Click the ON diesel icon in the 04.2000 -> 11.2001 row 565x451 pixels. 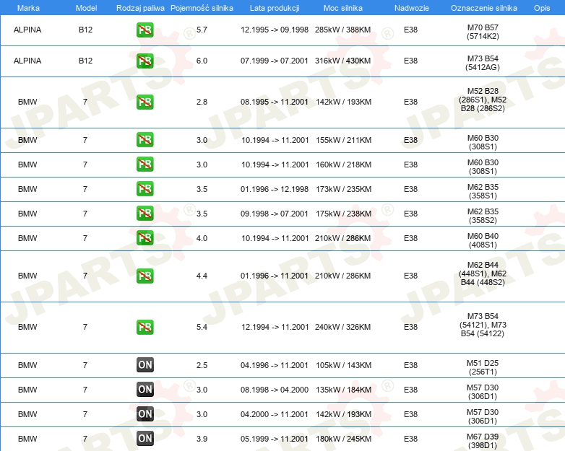145,413
